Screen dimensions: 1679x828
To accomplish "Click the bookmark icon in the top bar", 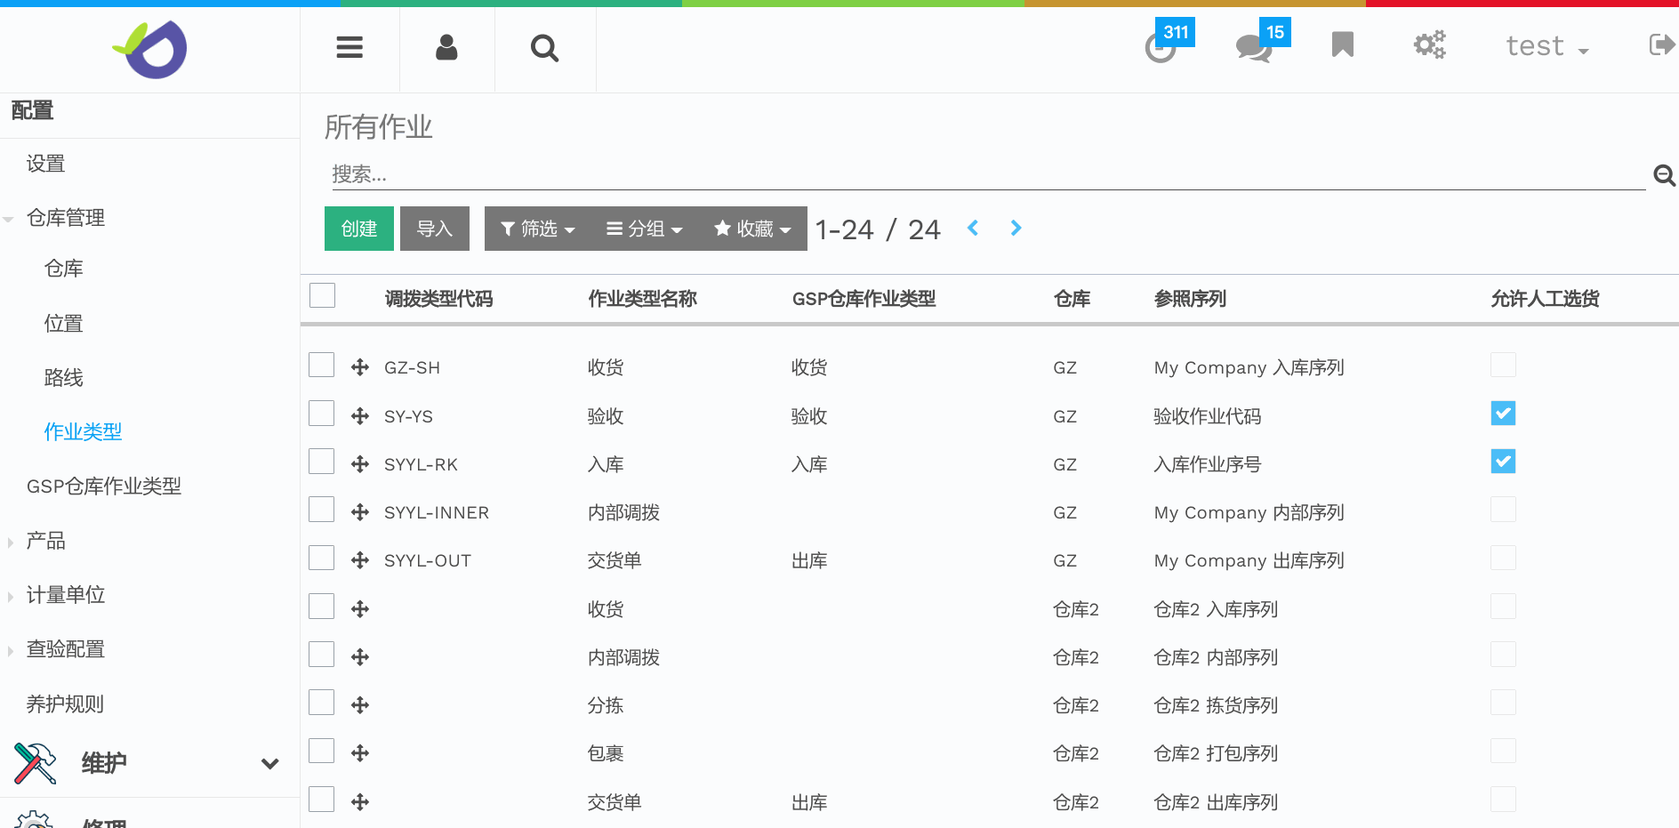I will point(1342,44).
